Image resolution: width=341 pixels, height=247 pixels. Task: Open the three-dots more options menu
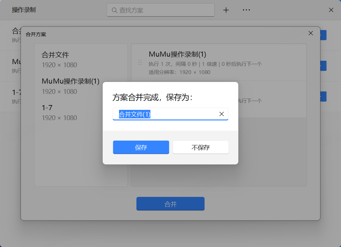point(246,10)
